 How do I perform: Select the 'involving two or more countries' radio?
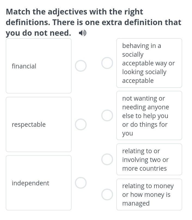107,159
